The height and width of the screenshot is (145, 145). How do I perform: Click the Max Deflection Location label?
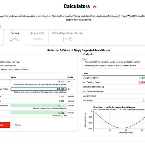point(93,91)
